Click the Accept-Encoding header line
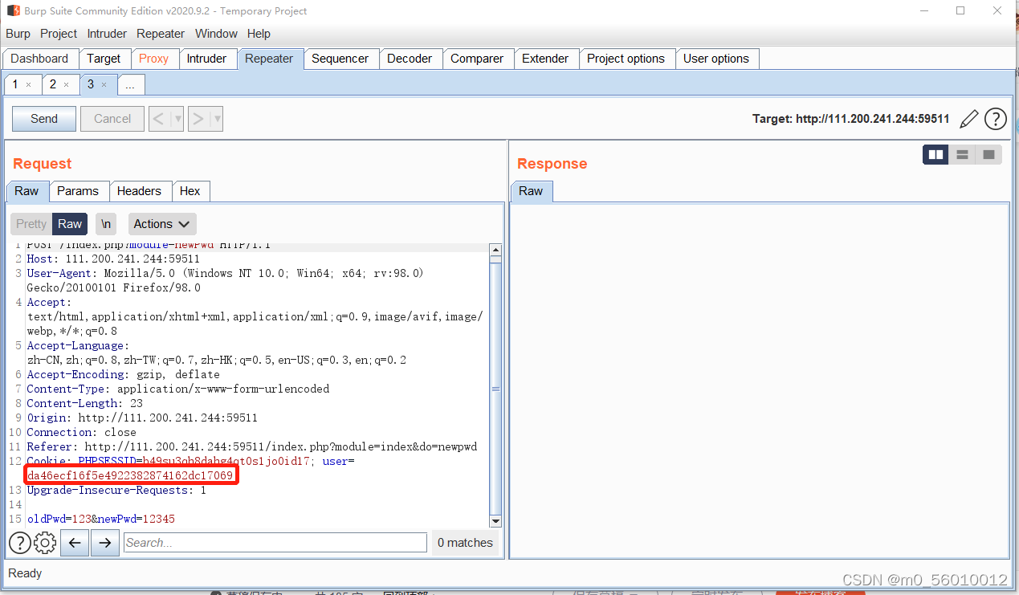1019x595 pixels. click(x=124, y=375)
